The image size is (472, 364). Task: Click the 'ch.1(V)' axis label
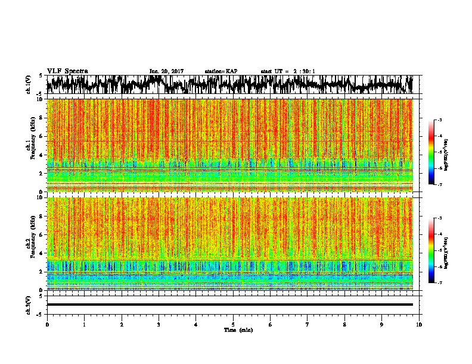pyautogui.click(x=28, y=84)
